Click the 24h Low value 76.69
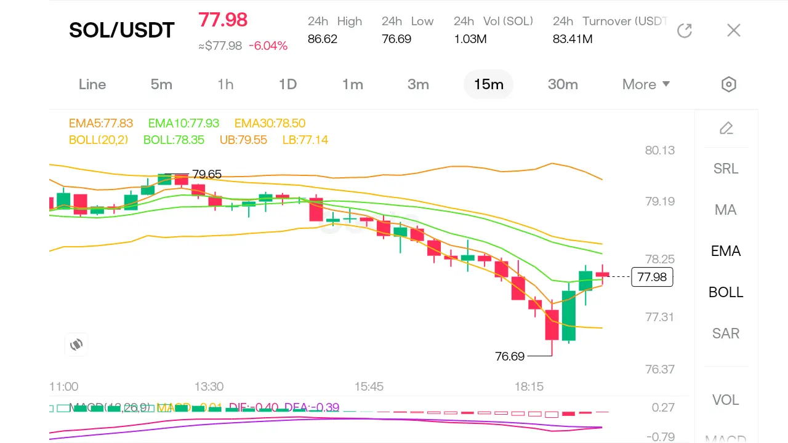The height and width of the screenshot is (443, 788). tap(396, 39)
